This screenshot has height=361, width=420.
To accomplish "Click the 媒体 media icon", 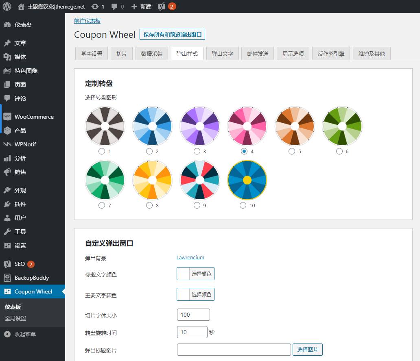I will [7, 57].
